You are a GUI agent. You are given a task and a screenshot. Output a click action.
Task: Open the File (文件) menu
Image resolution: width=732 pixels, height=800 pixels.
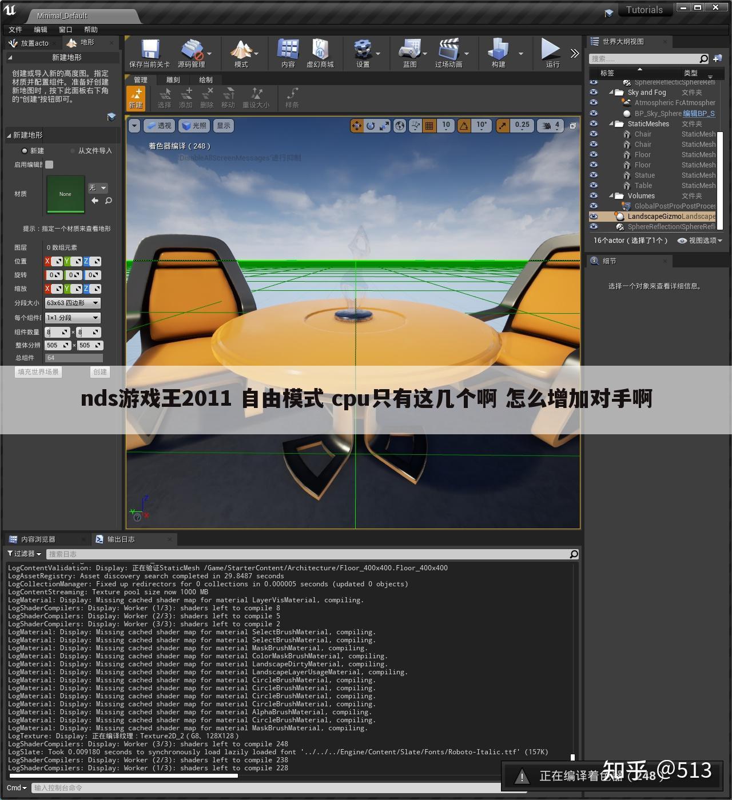(x=15, y=30)
